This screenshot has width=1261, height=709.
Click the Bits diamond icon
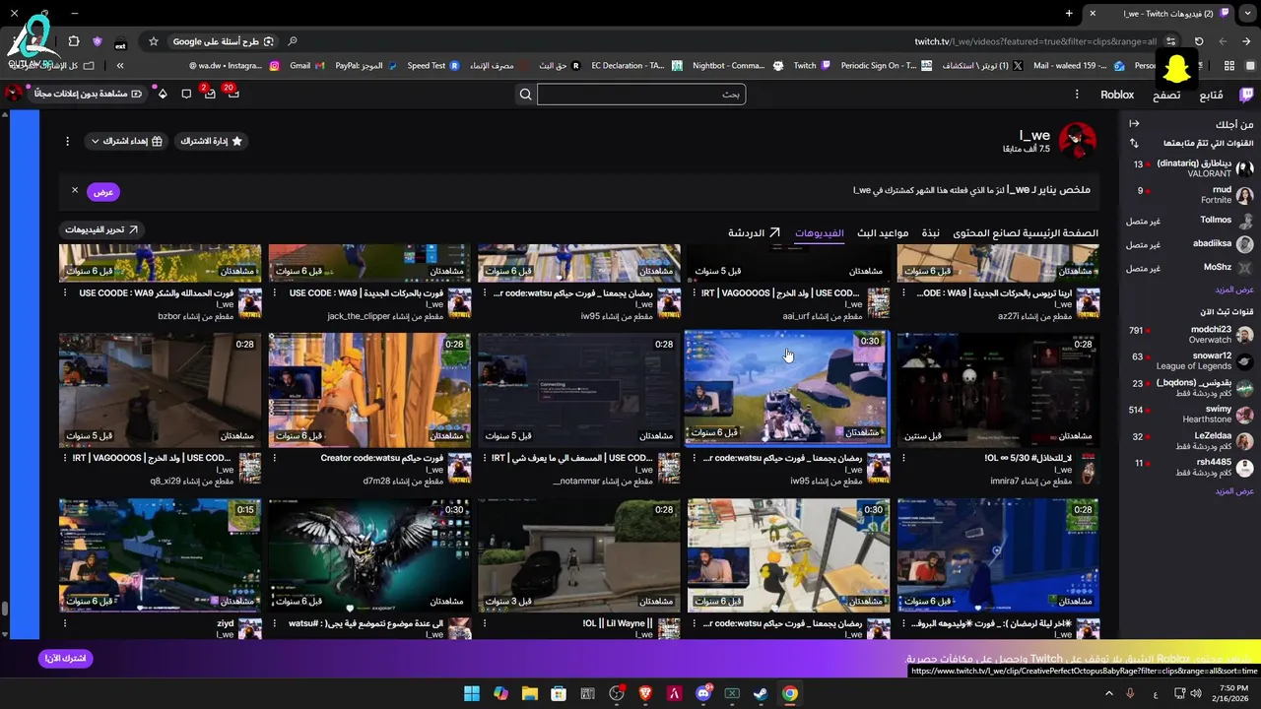(x=163, y=94)
